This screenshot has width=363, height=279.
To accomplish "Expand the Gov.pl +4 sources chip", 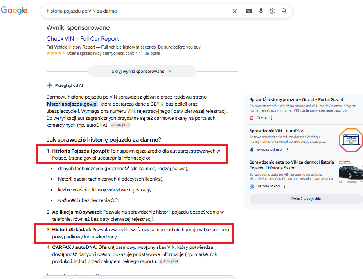I will (x=169, y=261).
